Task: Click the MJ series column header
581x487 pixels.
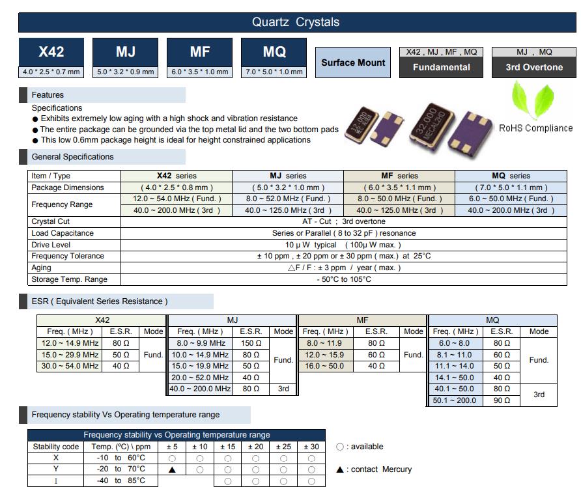Action: (288, 176)
